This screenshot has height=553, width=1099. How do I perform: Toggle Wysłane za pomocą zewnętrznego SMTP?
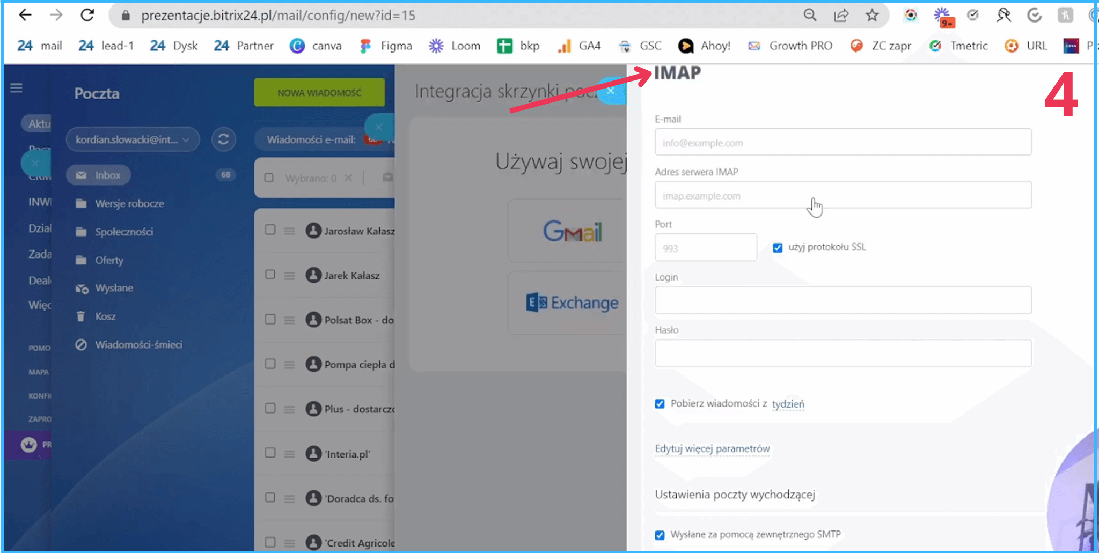[x=660, y=535]
